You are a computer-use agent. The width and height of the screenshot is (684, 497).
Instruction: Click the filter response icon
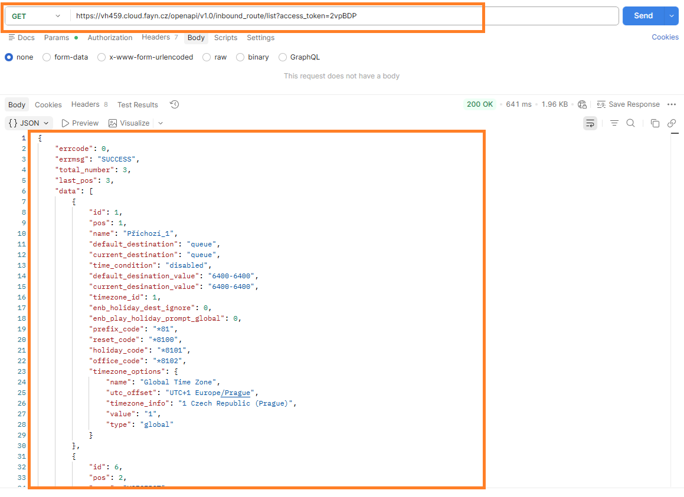pos(614,123)
